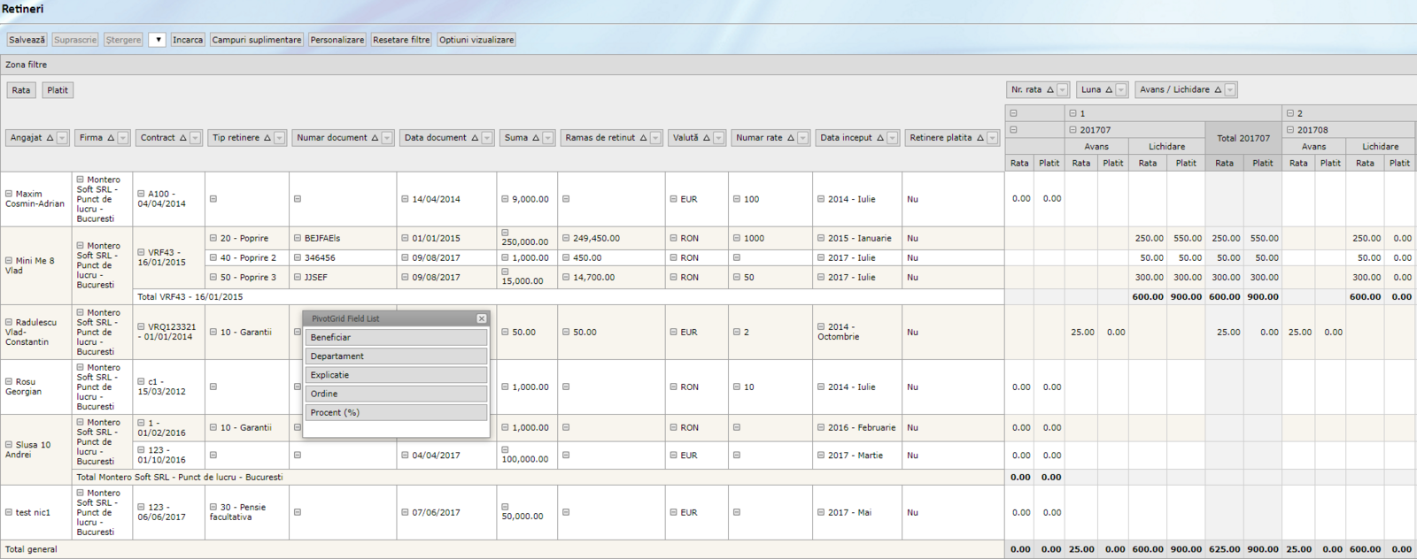Select the Departament field in Field List
This screenshot has width=1417, height=559.
click(x=396, y=356)
